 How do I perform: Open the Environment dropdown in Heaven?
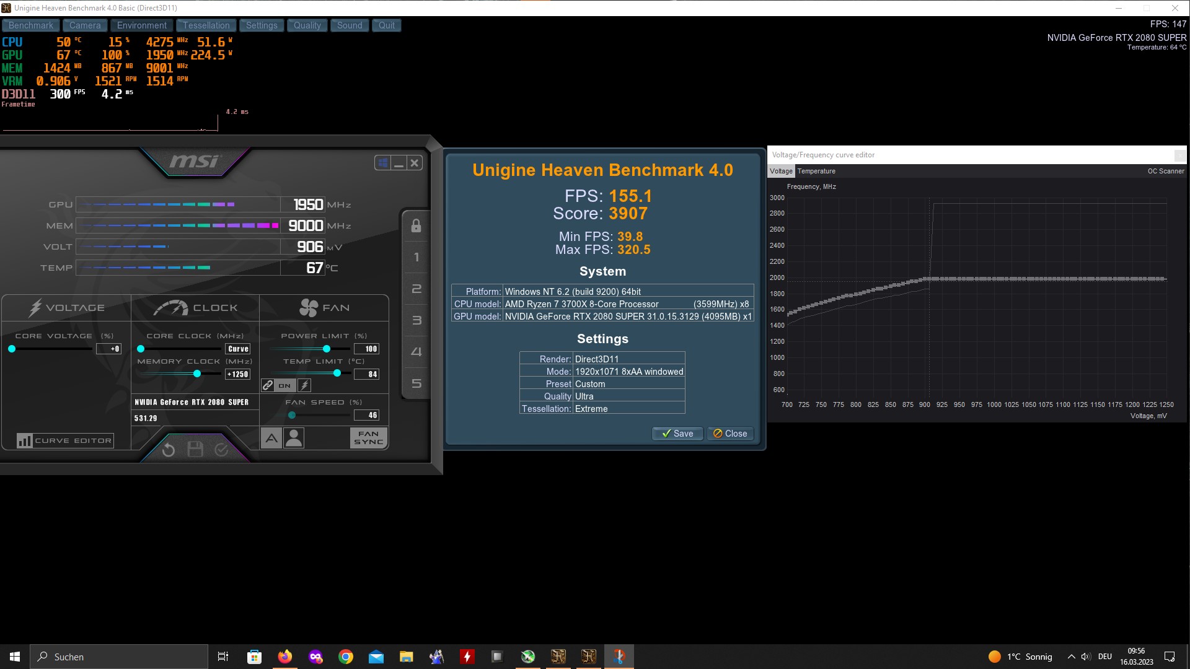(141, 25)
